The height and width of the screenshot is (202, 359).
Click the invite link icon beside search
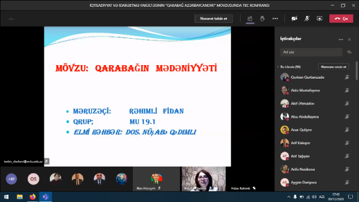click(349, 52)
